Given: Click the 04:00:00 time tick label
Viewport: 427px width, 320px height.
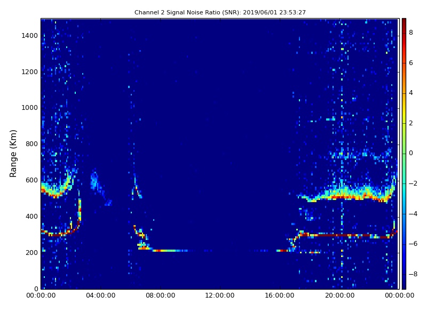Looking at the screenshot, I should pos(100,295).
